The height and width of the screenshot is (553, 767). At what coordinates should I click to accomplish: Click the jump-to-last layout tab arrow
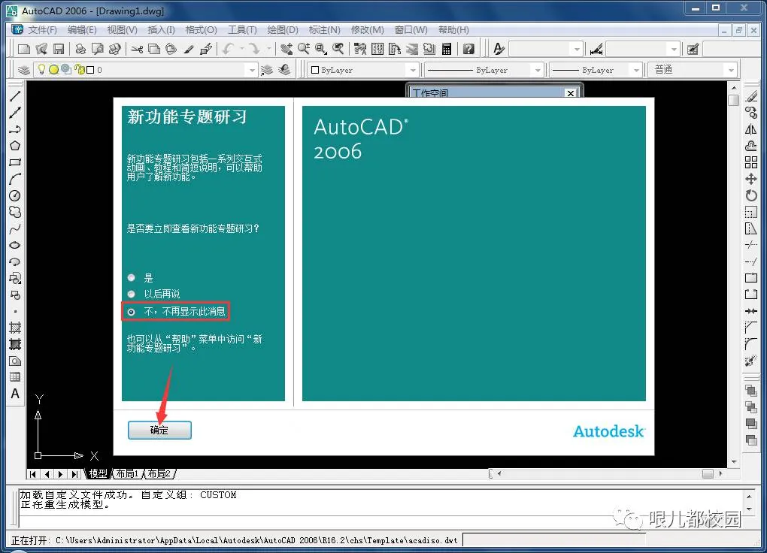coord(75,474)
